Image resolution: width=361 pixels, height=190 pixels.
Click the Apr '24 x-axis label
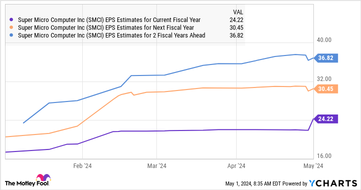click(237, 166)
